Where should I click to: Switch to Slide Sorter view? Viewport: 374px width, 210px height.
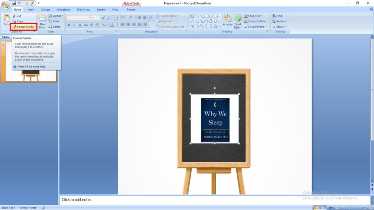320,207
